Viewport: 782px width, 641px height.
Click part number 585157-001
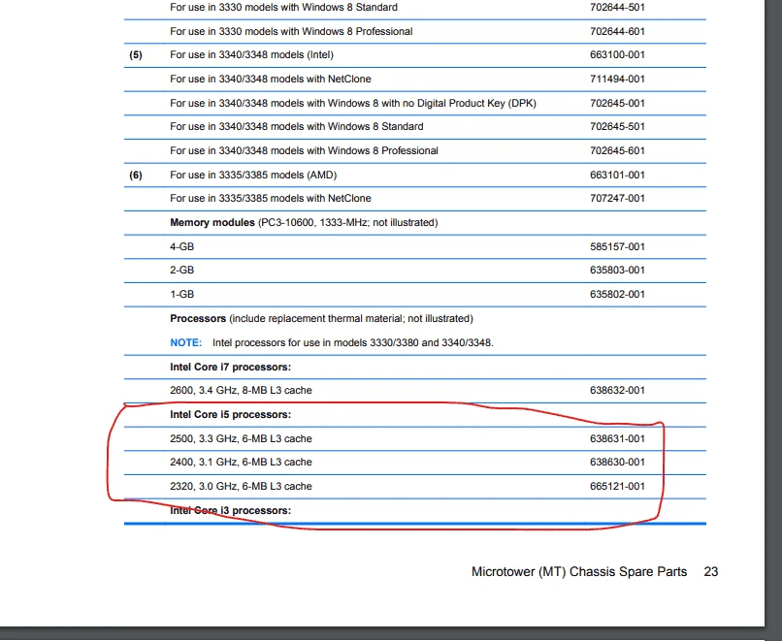tap(617, 246)
